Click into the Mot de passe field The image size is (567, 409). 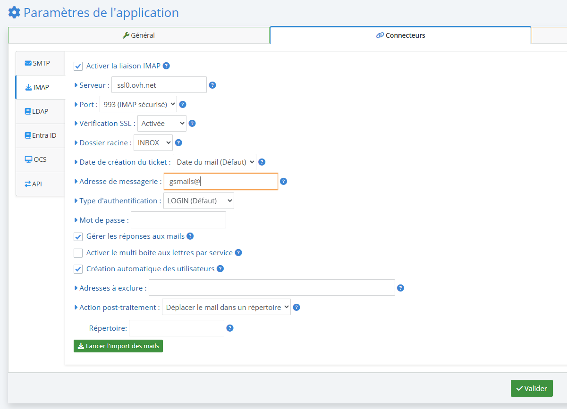pyautogui.click(x=178, y=220)
